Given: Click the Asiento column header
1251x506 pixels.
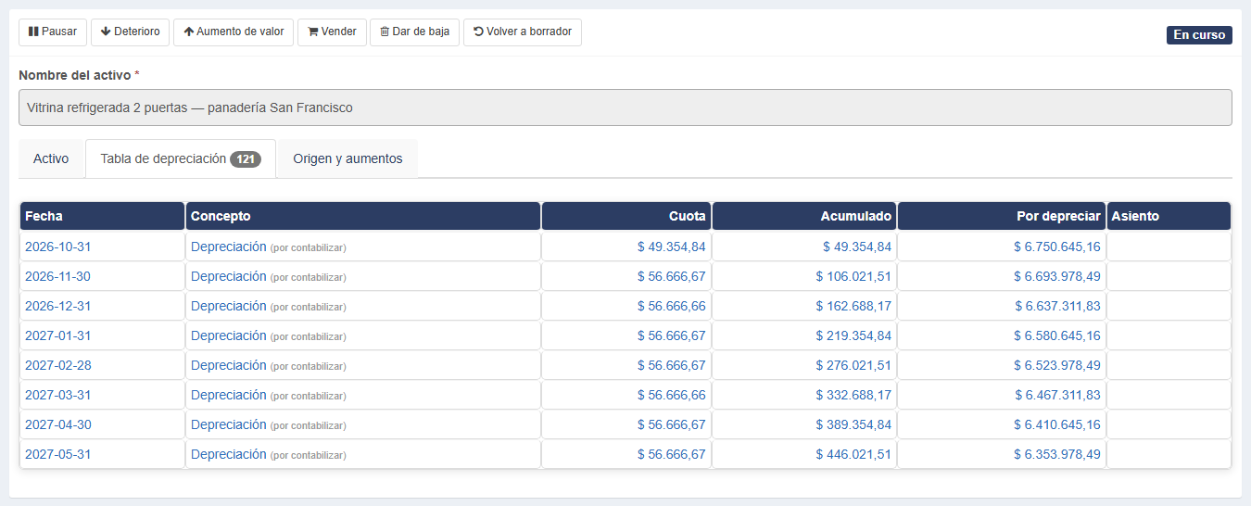Looking at the screenshot, I should 1169,216.
